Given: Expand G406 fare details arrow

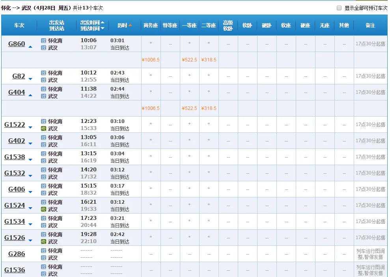Looking at the screenshot, I should [30, 192].
